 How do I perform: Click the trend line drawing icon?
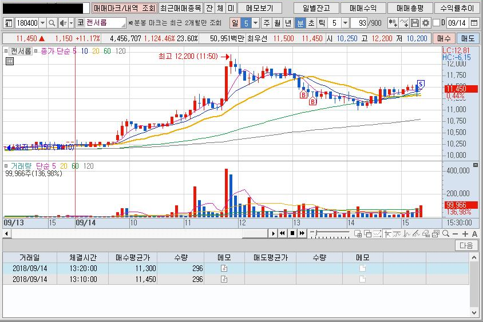(x=416, y=234)
